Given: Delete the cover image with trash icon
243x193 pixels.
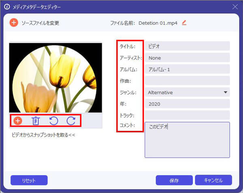Looking at the screenshot, I should 36,120.
